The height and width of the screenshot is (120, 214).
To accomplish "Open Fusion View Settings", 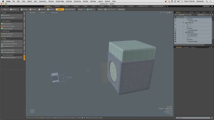I will [x=12, y=50].
